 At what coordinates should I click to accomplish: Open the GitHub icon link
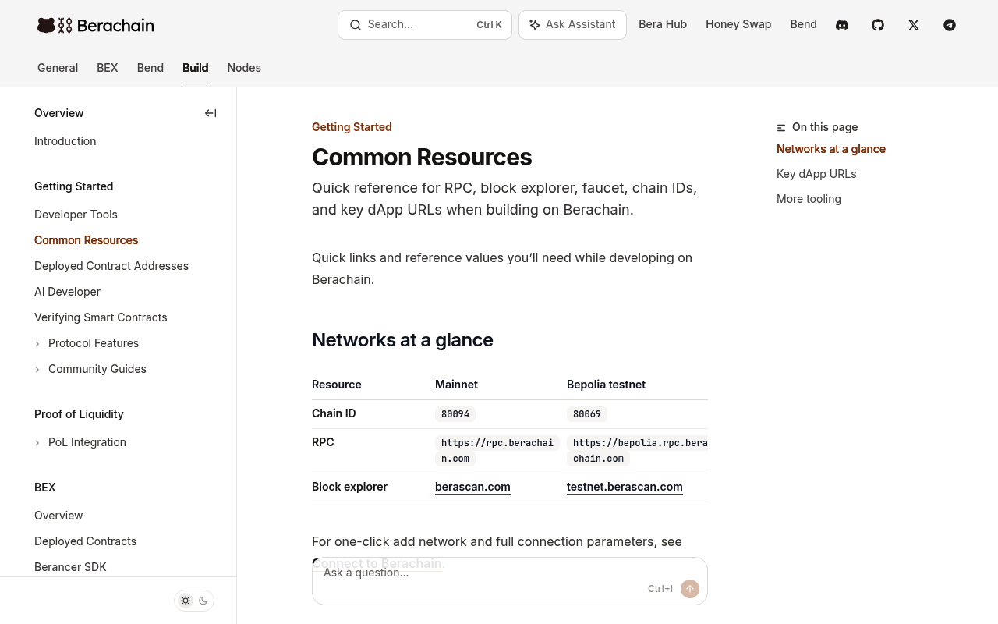[878, 25]
